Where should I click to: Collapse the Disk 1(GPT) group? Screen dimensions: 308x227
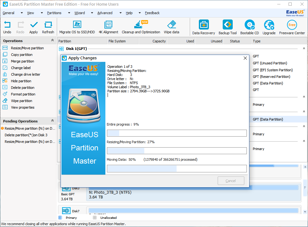pos(304,48)
